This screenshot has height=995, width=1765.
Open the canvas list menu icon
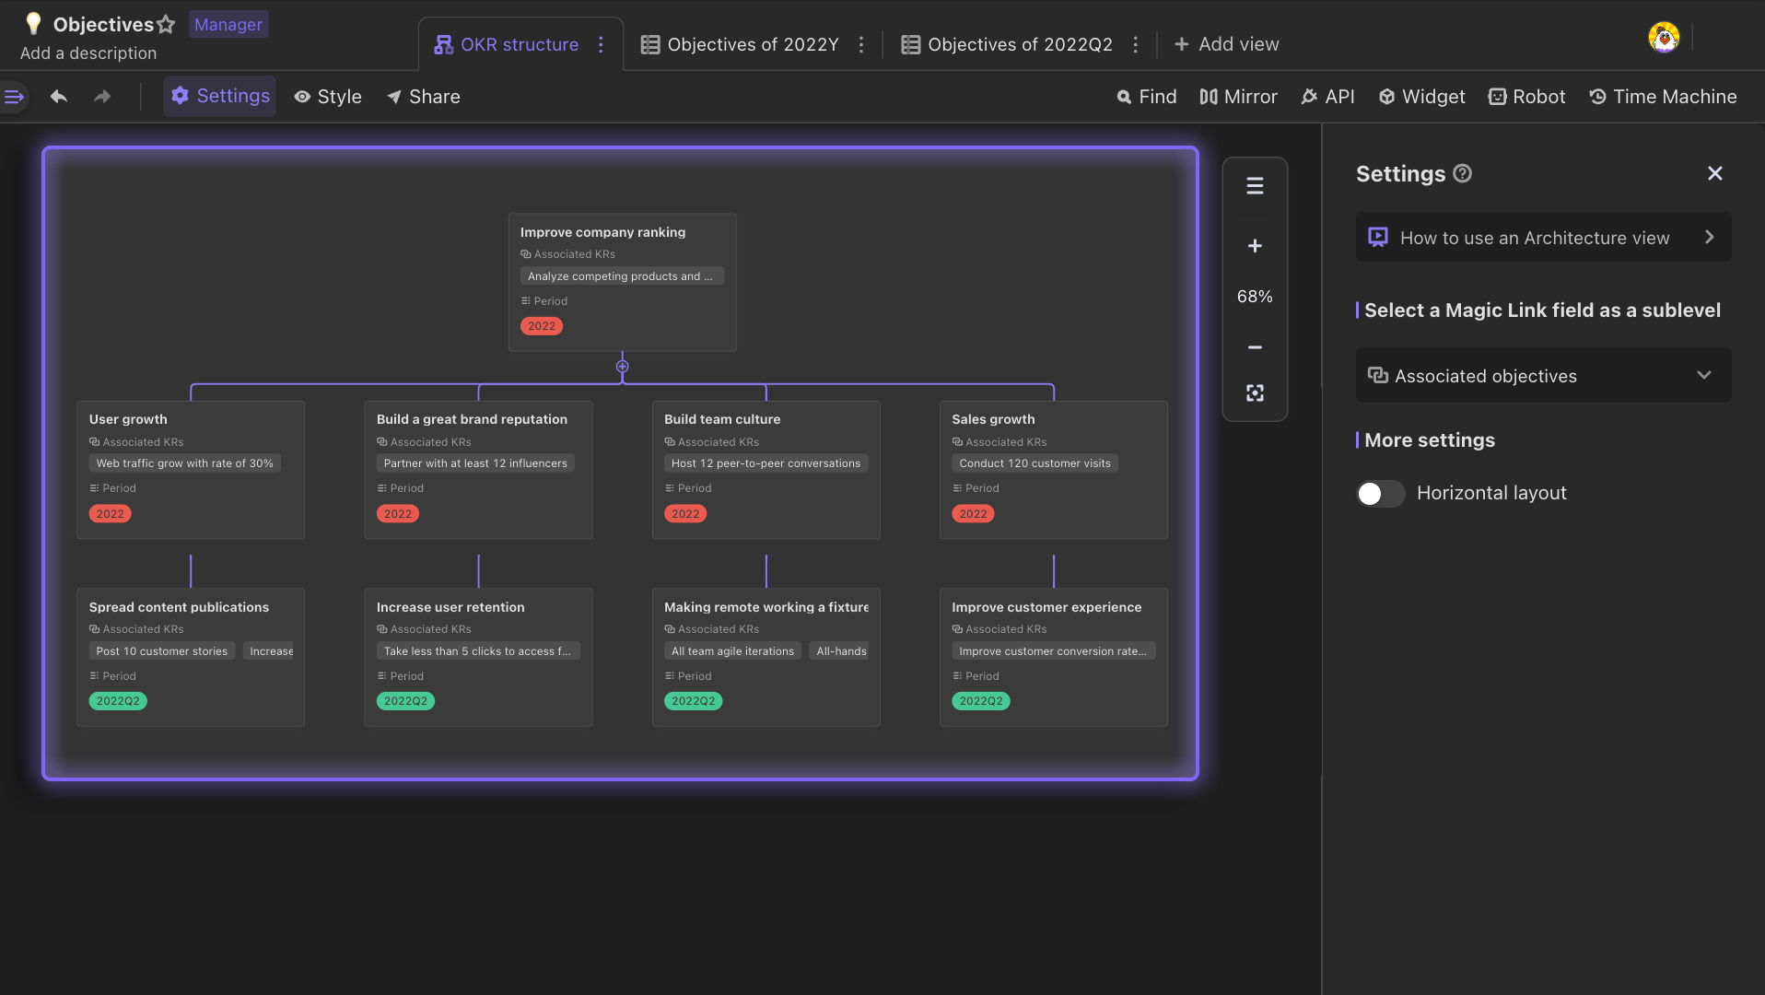click(x=1255, y=186)
